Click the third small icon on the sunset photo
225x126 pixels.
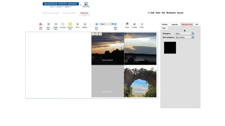point(100,34)
